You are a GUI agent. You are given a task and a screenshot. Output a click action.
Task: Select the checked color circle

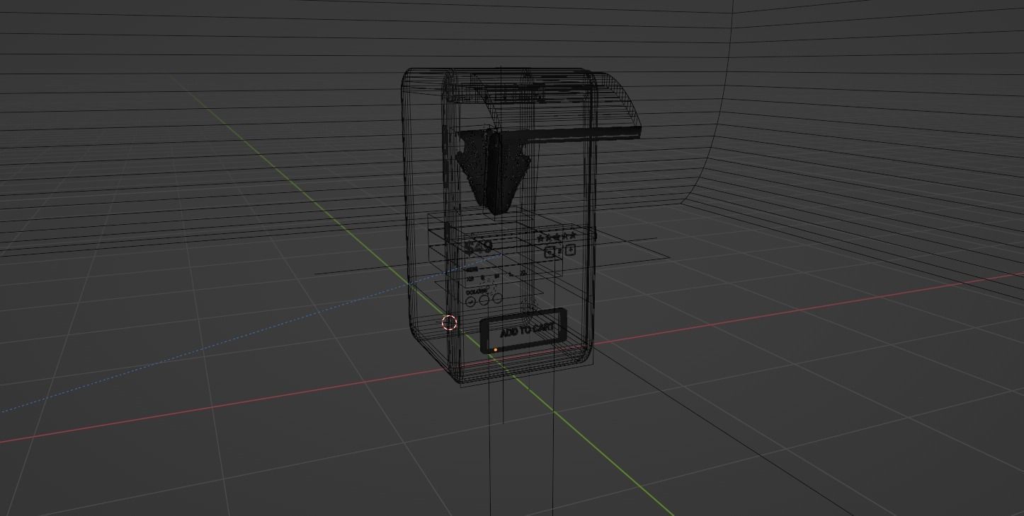pyautogui.click(x=471, y=301)
